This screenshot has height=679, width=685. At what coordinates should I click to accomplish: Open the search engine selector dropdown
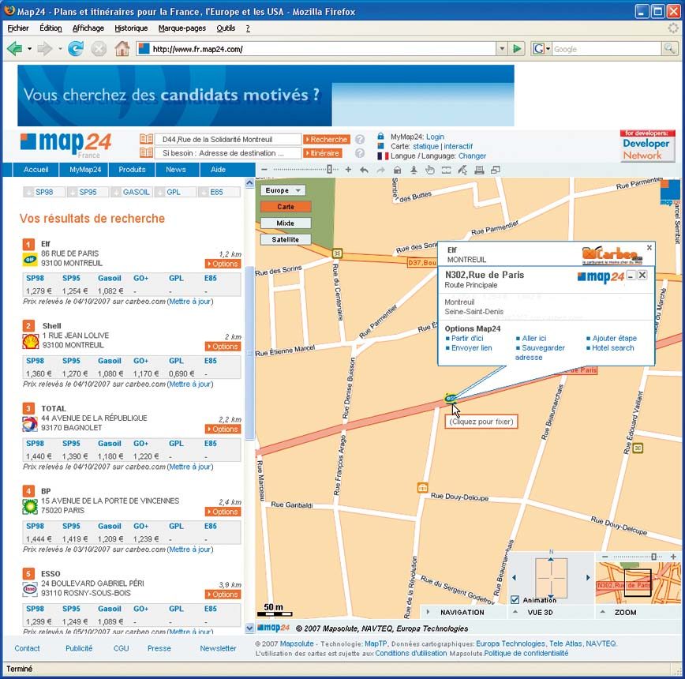pyautogui.click(x=548, y=49)
